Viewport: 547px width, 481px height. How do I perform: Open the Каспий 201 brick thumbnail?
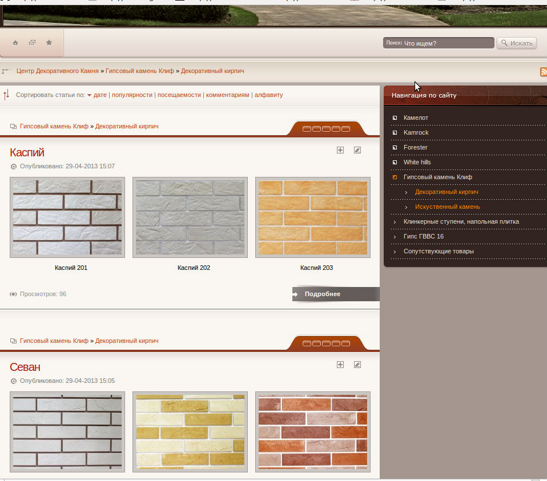point(67,217)
